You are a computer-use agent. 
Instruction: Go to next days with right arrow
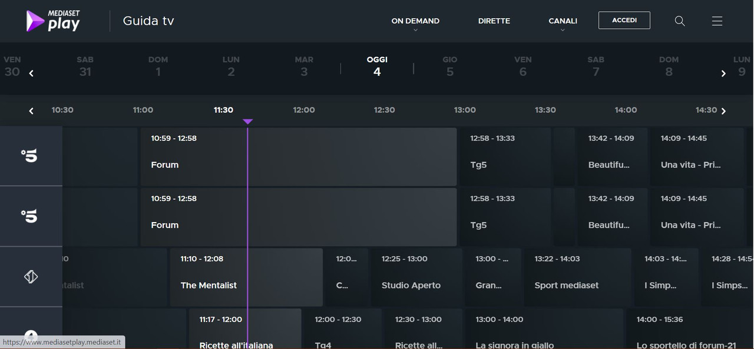[x=723, y=73]
